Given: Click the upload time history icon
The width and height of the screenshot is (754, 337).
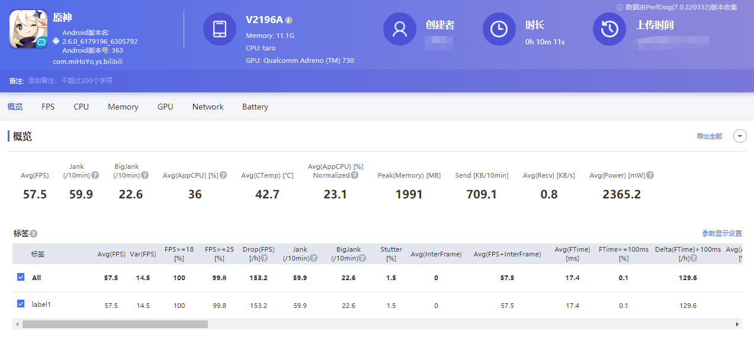Looking at the screenshot, I should tap(609, 28).
